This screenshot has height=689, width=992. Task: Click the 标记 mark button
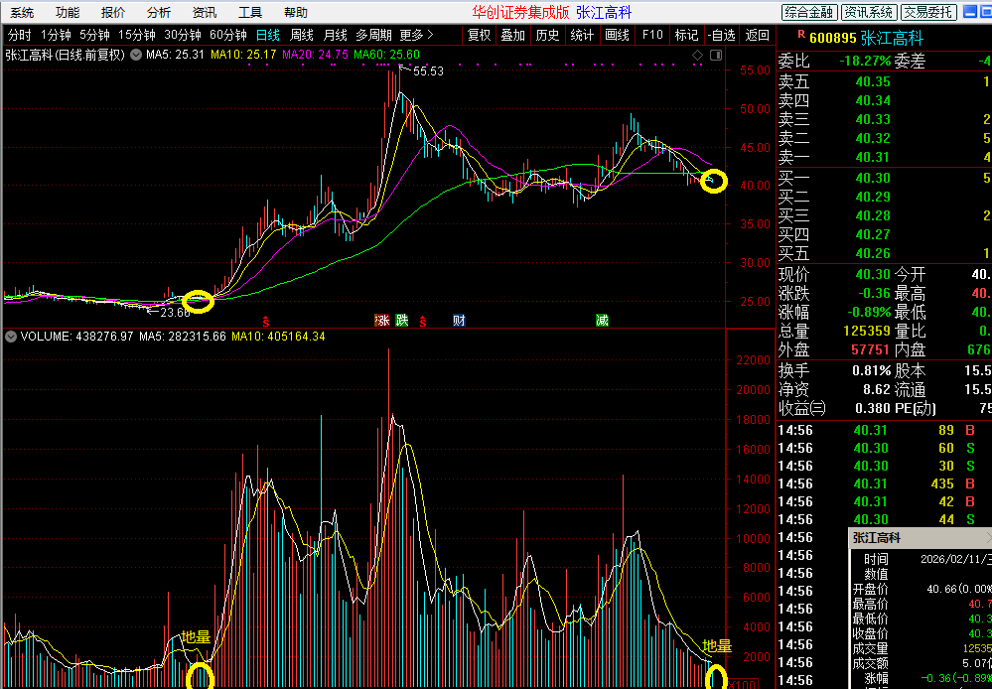pyautogui.click(x=686, y=36)
